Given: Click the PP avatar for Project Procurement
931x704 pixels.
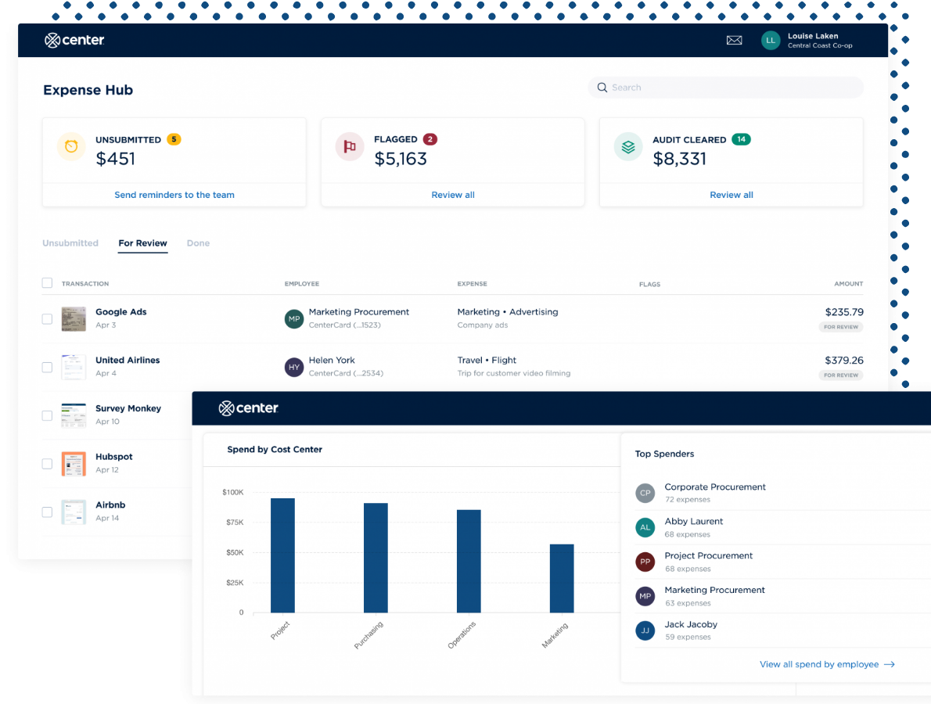Looking at the screenshot, I should coord(645,562).
